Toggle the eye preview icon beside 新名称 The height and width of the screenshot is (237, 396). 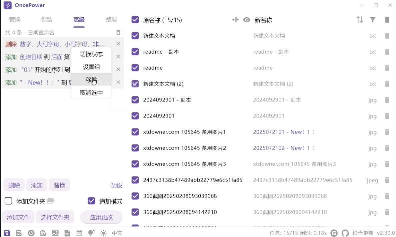247,20
